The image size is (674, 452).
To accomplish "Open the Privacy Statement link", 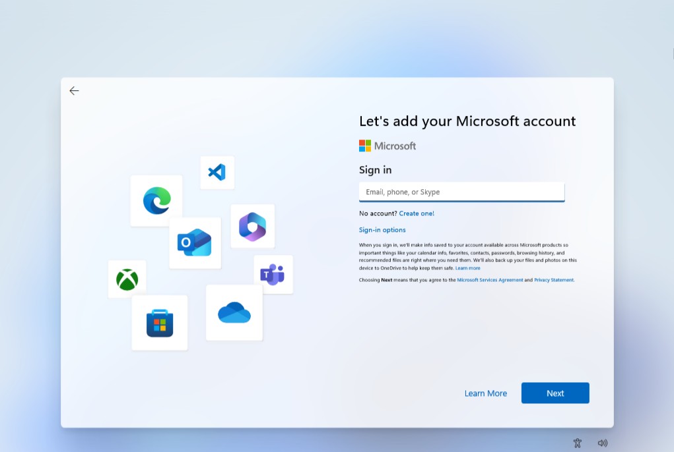I will [x=554, y=280].
